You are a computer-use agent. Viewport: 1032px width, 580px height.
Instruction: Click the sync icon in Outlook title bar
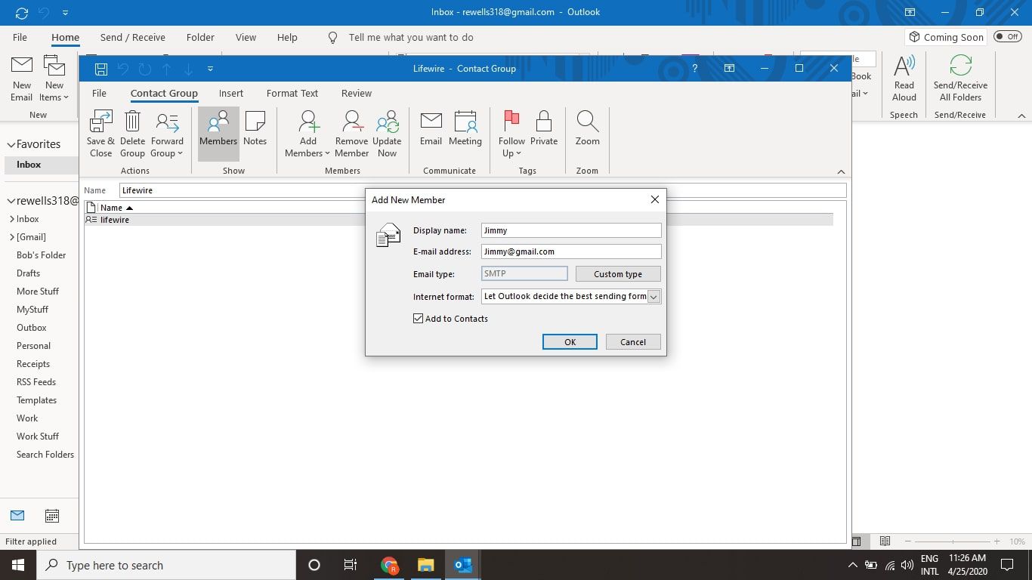click(22, 13)
